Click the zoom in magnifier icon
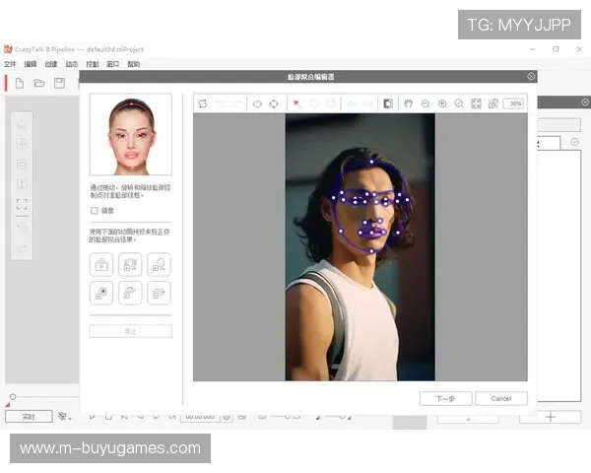 tap(441, 103)
